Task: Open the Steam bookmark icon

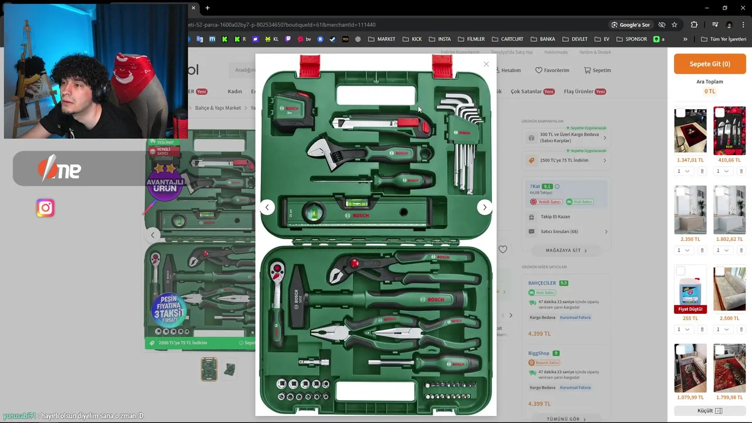Action: pos(333,39)
